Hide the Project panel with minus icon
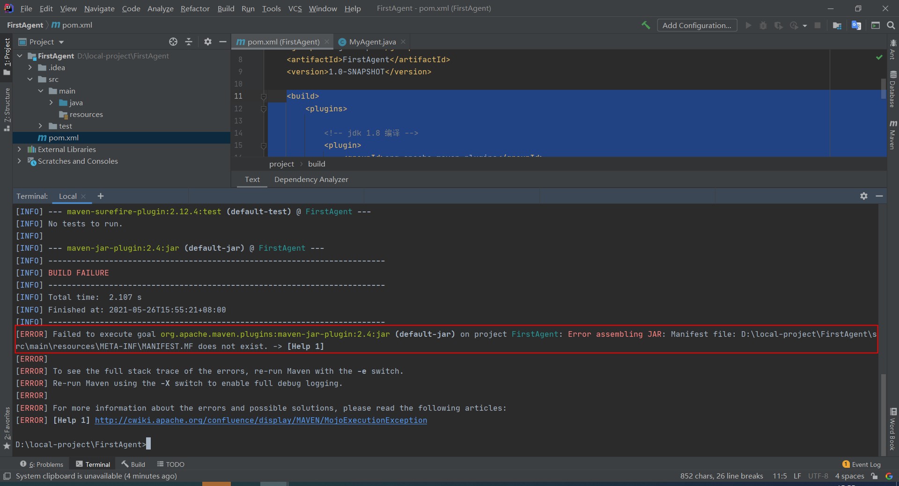The height and width of the screenshot is (486, 899). [223, 42]
